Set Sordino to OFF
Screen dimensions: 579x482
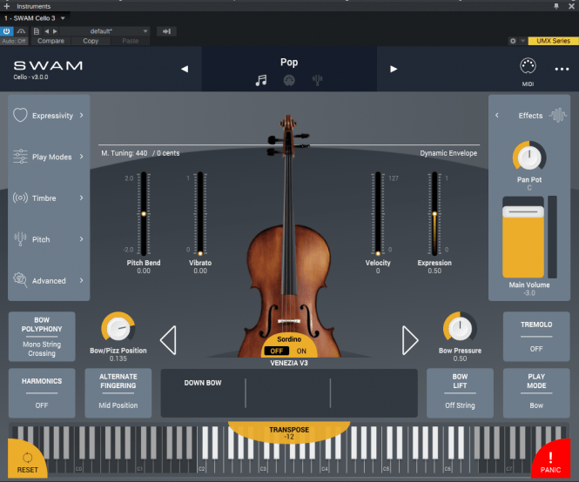277,351
